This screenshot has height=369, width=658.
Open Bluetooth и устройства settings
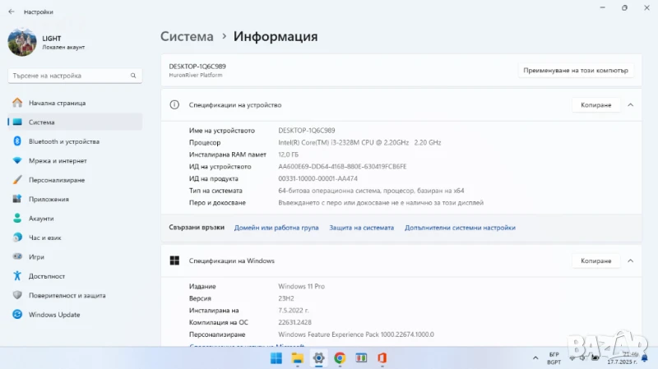[63, 141]
